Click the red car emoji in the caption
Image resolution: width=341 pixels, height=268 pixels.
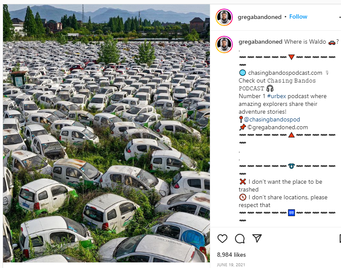(x=331, y=42)
